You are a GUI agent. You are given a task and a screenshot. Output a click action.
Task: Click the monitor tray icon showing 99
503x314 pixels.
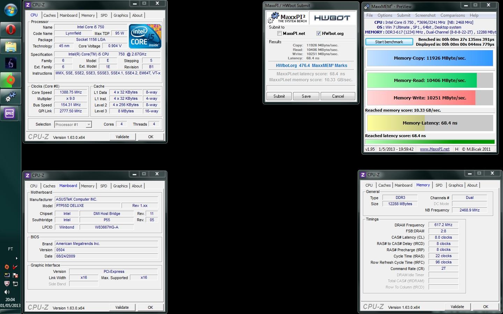click(x=7, y=275)
